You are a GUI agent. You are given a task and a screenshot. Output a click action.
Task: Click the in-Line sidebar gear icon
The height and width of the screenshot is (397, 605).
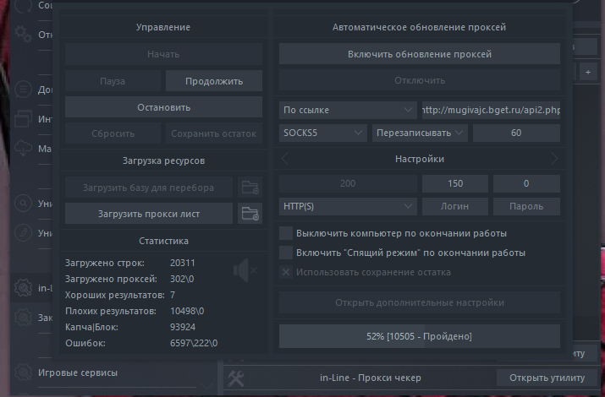pyautogui.click(x=23, y=288)
